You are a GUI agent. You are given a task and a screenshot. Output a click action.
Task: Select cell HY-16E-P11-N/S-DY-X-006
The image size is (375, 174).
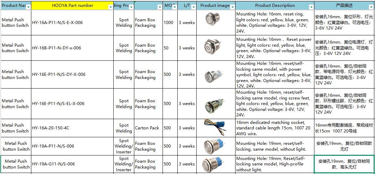click(x=72, y=74)
